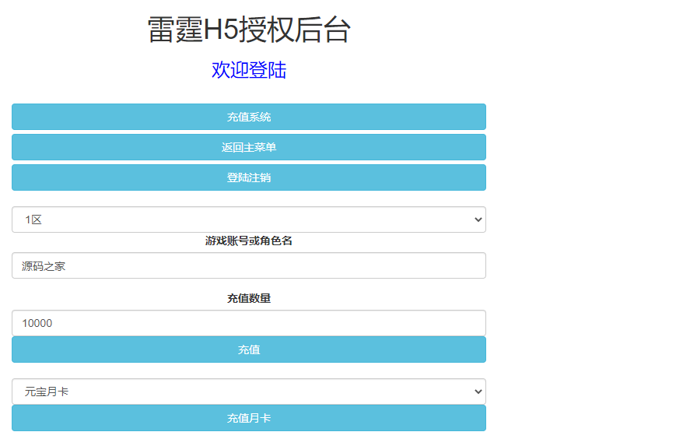
Task: Expand the 1区 server dropdown
Action: tap(249, 219)
